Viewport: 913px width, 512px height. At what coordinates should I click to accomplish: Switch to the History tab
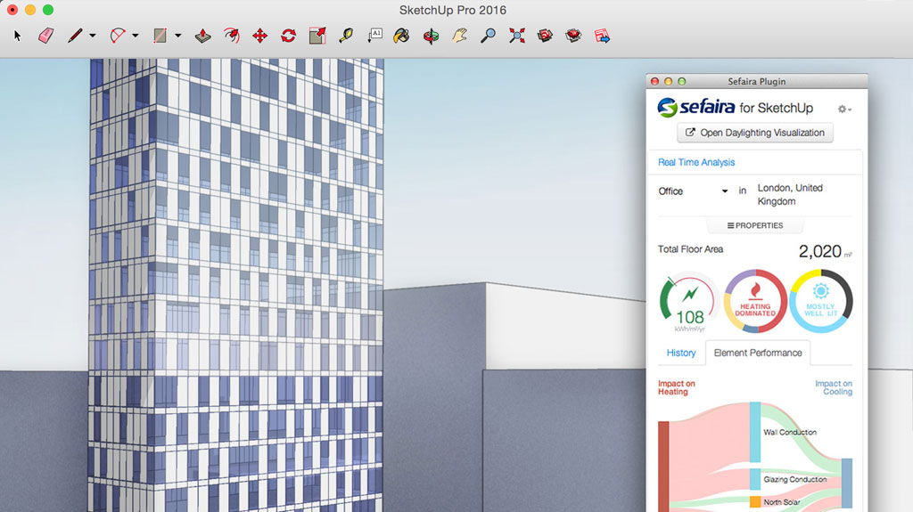click(x=680, y=353)
